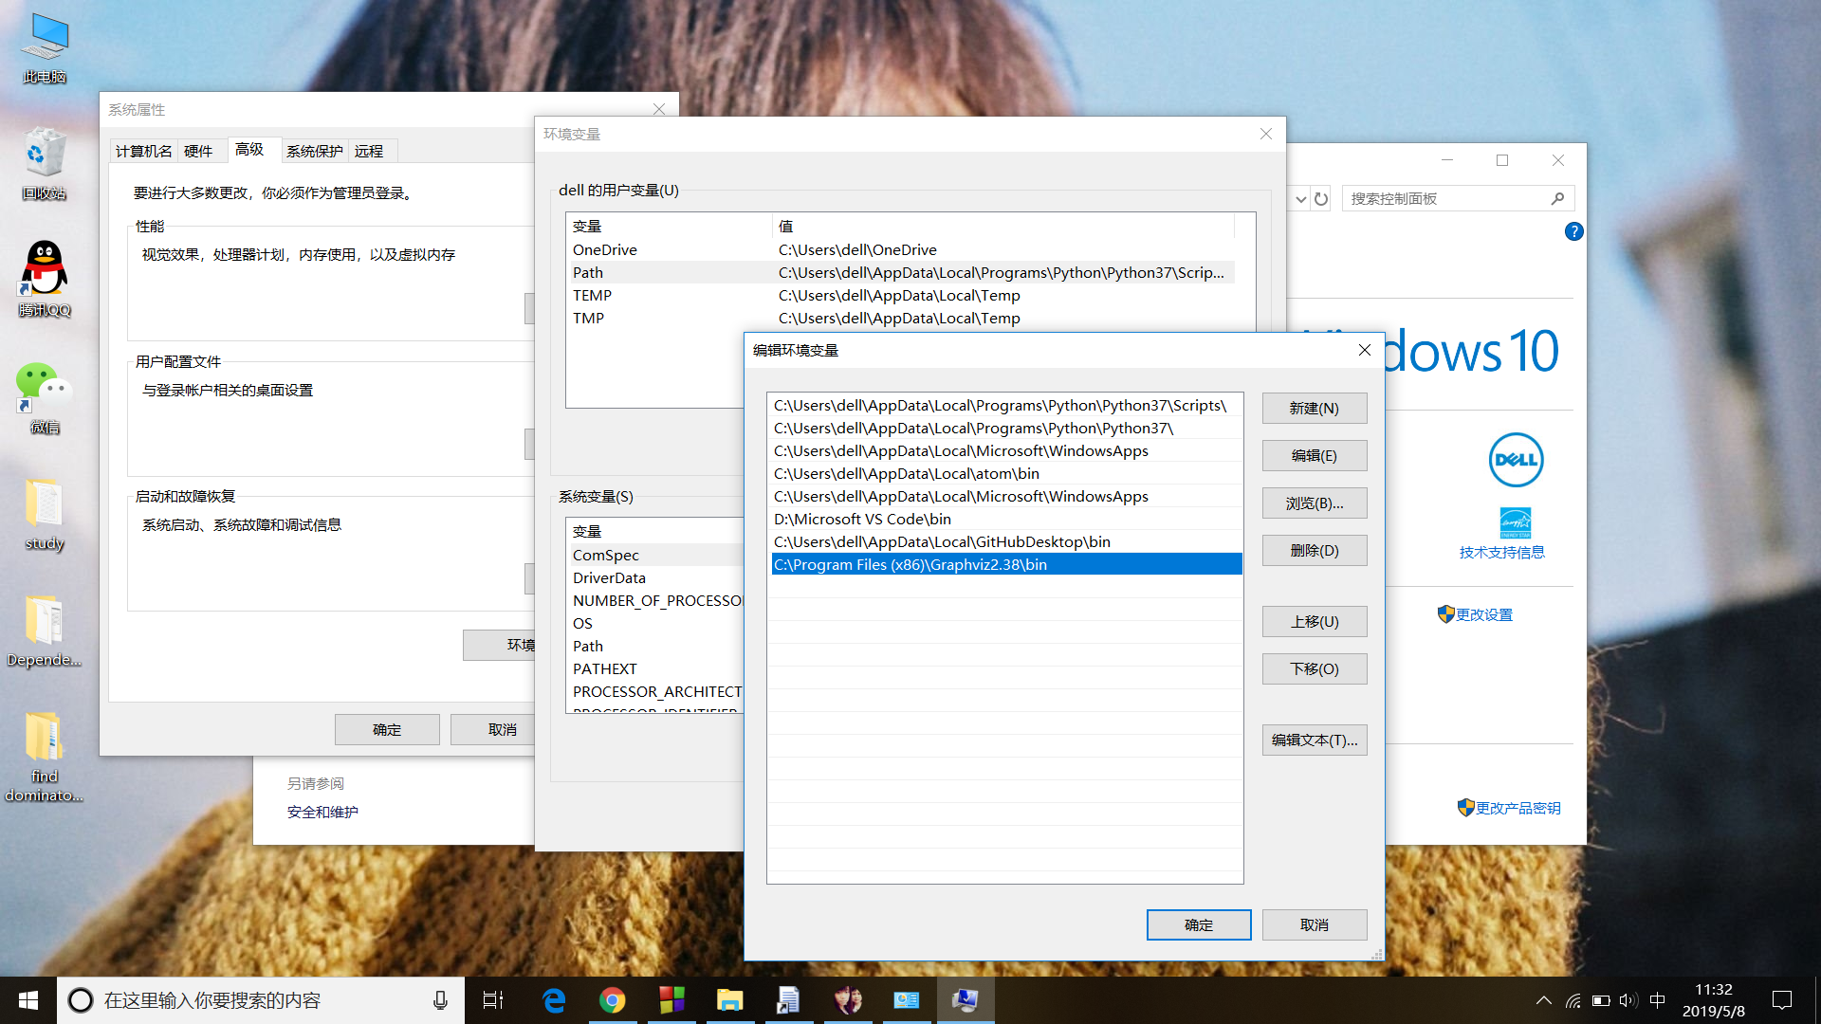The height and width of the screenshot is (1024, 1821).
Task: Click 取消 in System Properties window
Action: (x=493, y=729)
